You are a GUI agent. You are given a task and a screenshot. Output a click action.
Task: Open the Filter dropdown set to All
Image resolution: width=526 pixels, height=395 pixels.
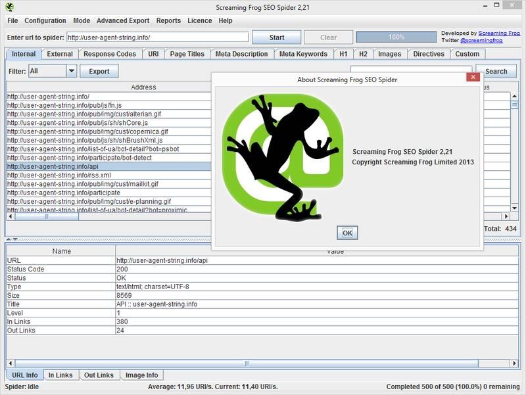[71, 71]
